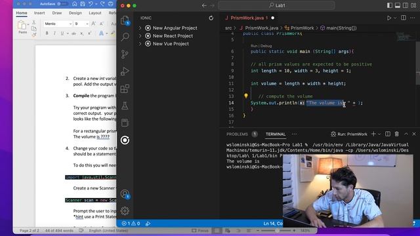Expand New Vue Project item
This screenshot has width=420, height=236.
click(x=140, y=44)
